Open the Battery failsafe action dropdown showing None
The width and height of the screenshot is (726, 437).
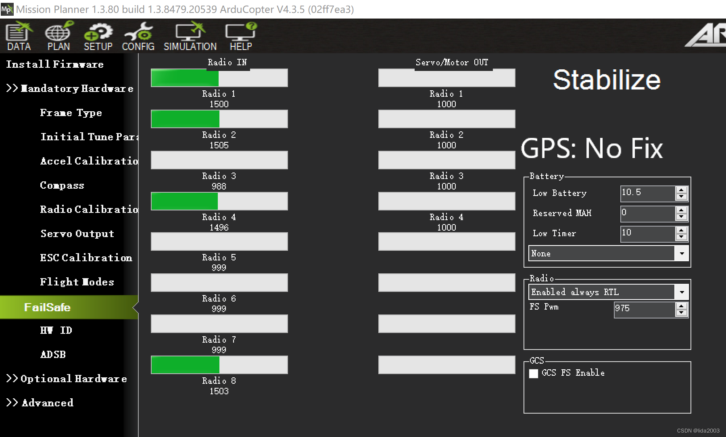[x=608, y=254]
